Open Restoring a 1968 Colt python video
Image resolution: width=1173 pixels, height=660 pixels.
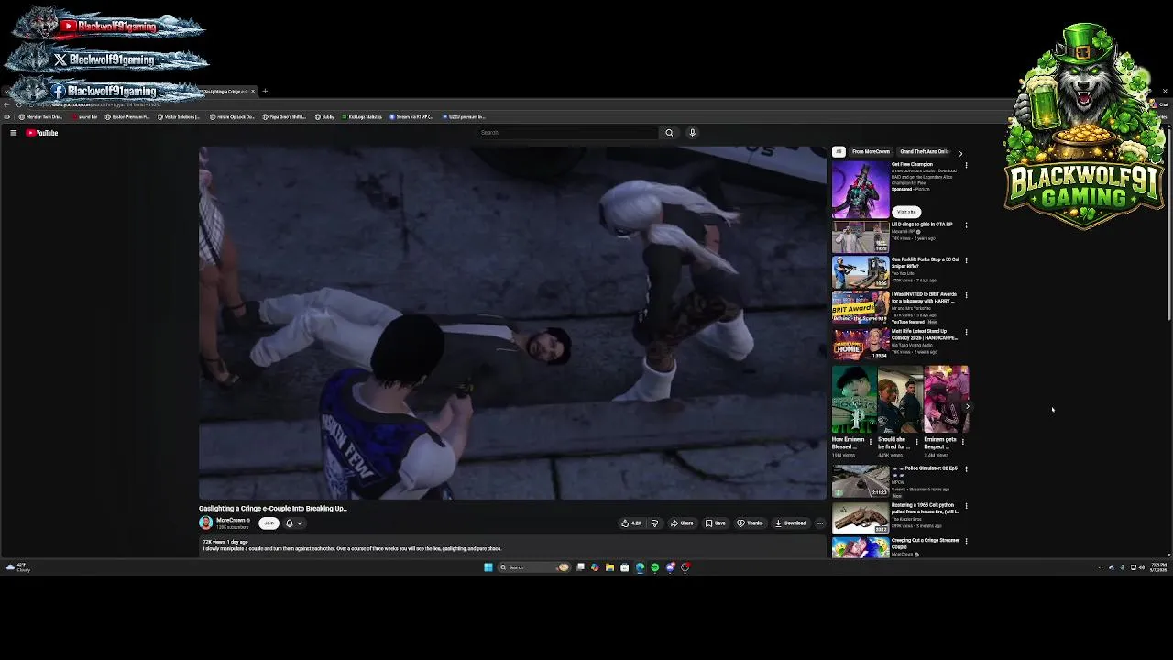[861, 518]
